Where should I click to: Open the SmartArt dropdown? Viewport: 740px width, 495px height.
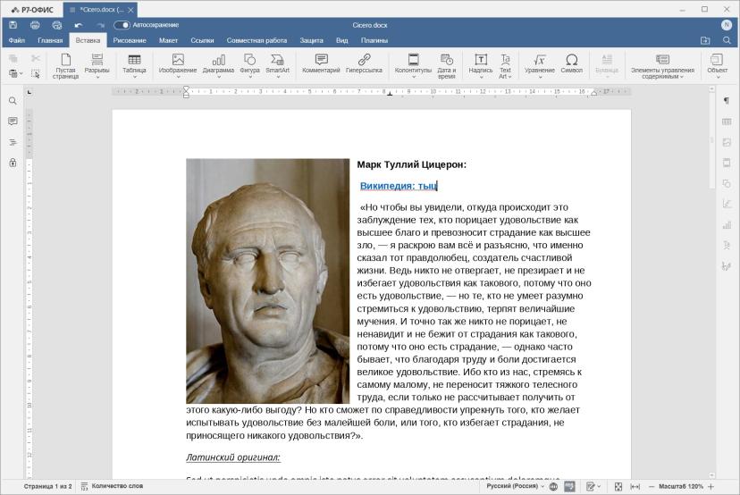coord(277,65)
